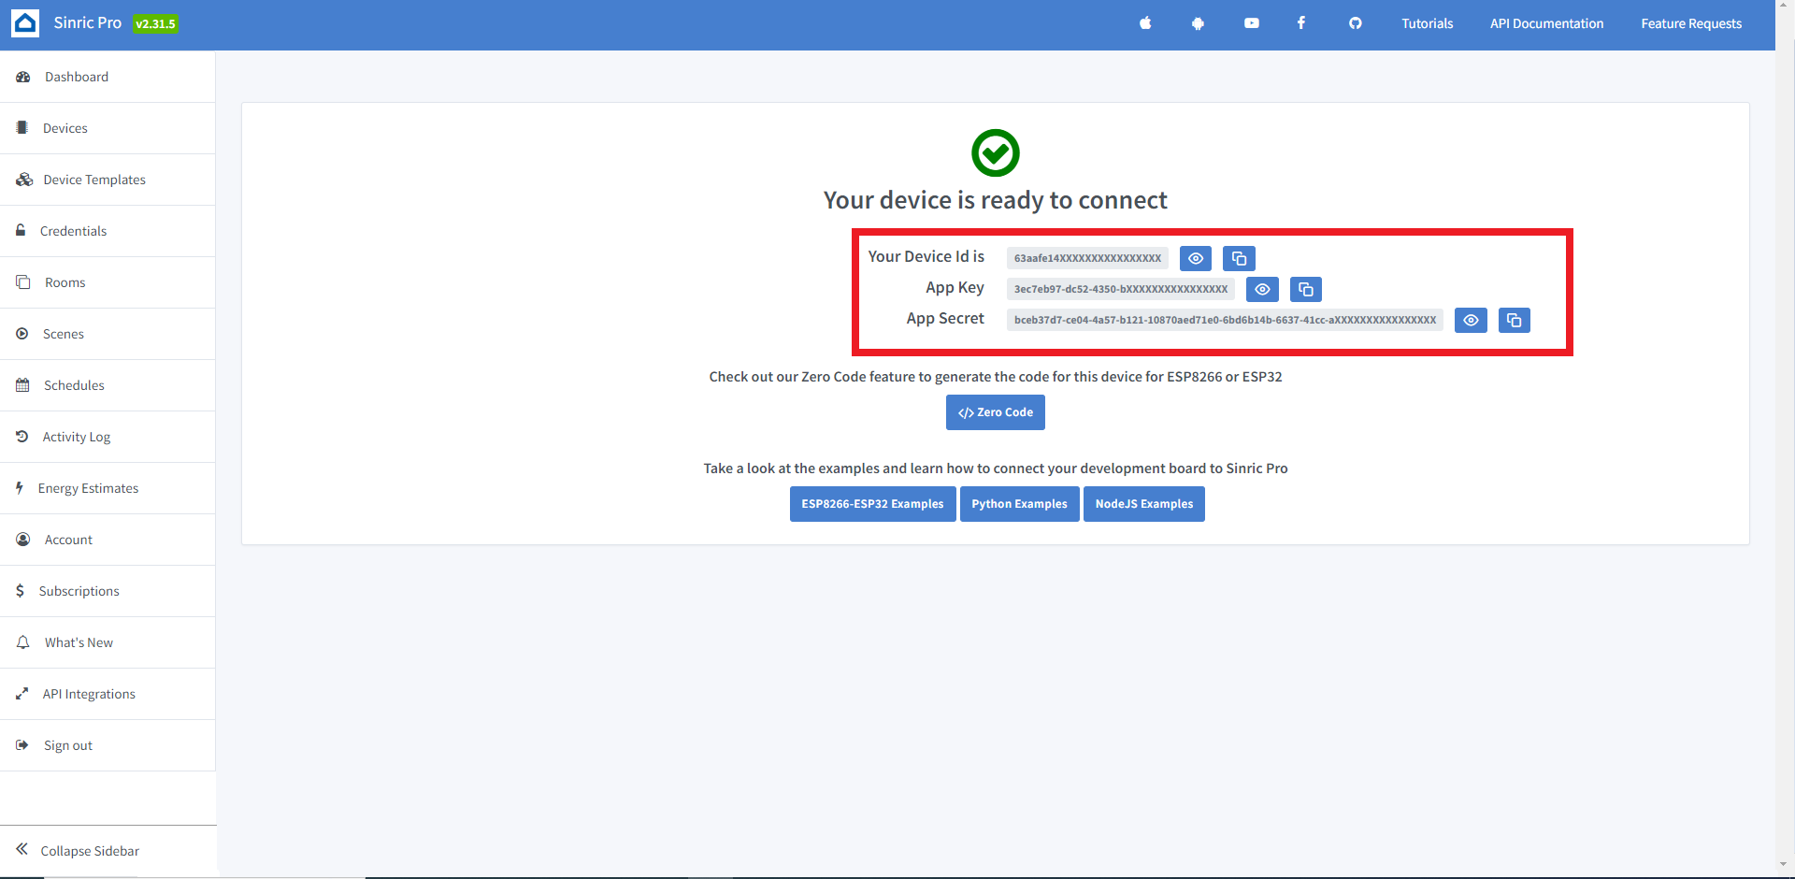Viewport: 1795px width, 879px height.
Task: Select the App Secret value field
Action: (x=1225, y=320)
